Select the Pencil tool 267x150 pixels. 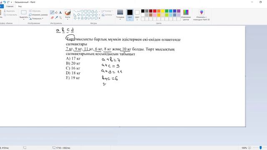[x=52, y=12]
